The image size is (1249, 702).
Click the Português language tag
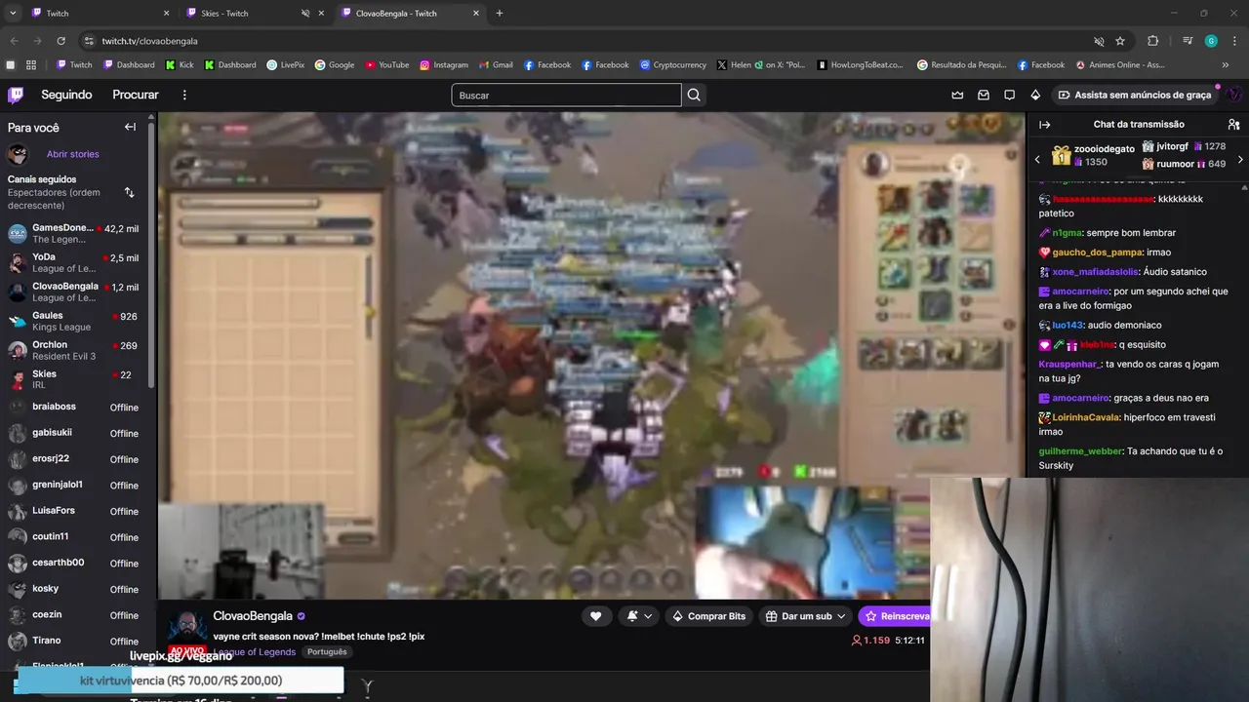[x=327, y=652]
